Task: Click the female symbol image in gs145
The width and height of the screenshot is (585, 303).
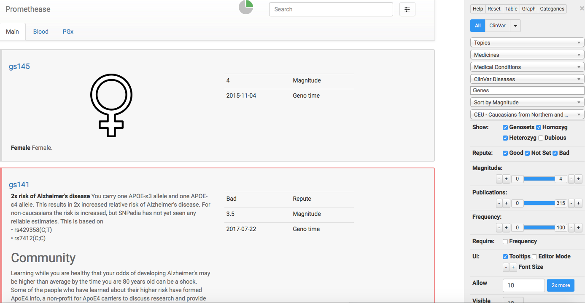Action: tap(111, 105)
